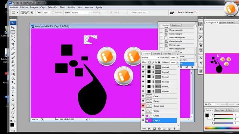The width and height of the screenshot is (239, 134).
Task: Open the Layers panel options menu
Action: pyautogui.click(x=177, y=54)
